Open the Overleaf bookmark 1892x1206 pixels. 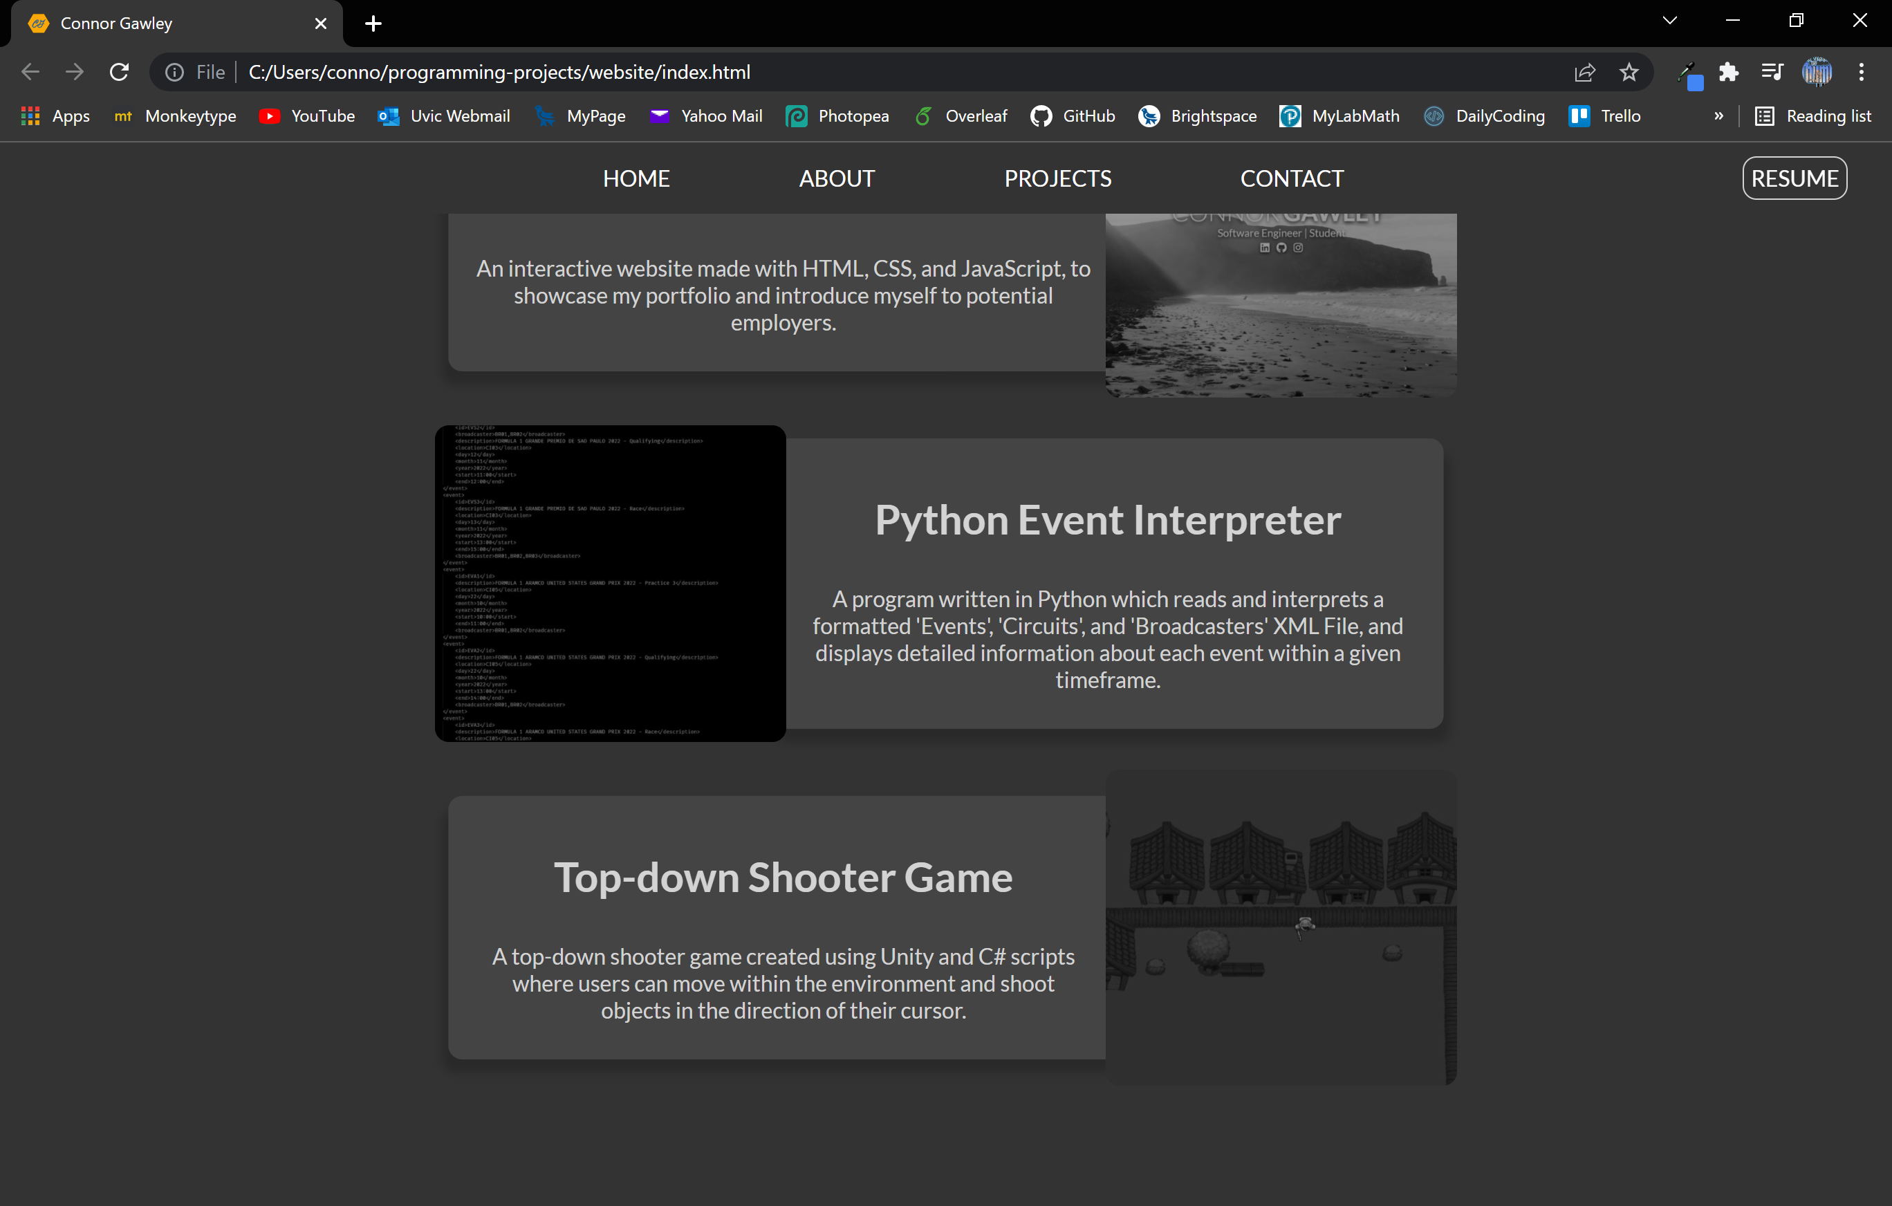[x=961, y=116]
